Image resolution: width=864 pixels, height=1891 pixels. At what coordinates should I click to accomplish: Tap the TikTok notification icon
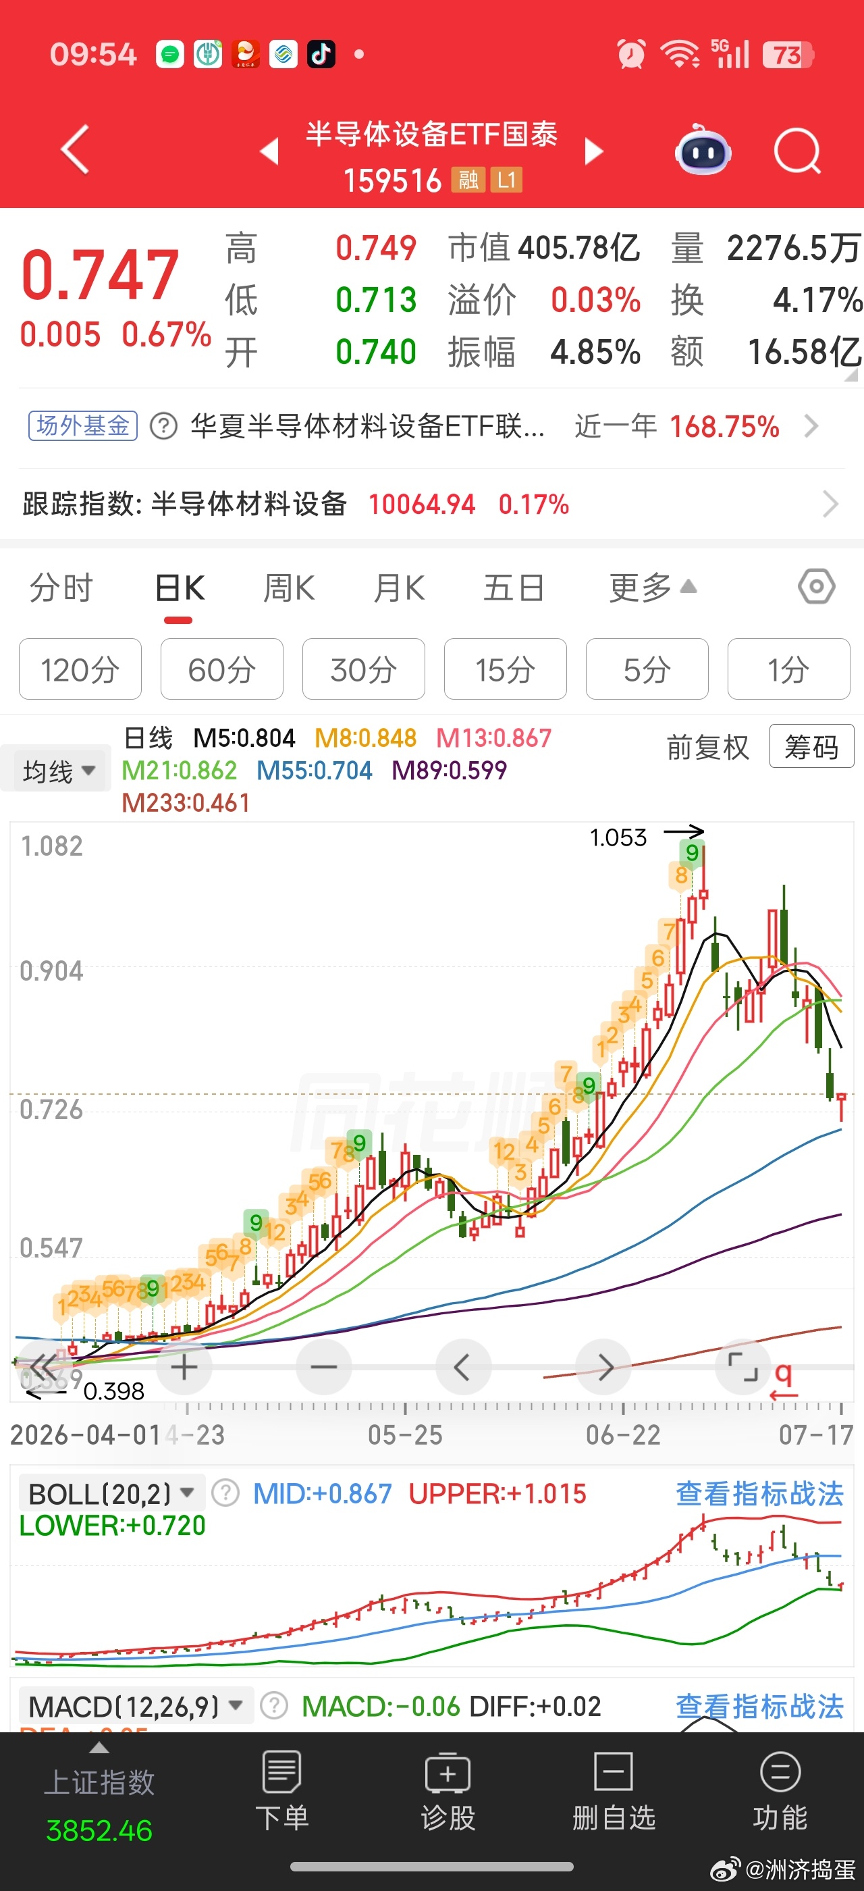click(x=321, y=53)
